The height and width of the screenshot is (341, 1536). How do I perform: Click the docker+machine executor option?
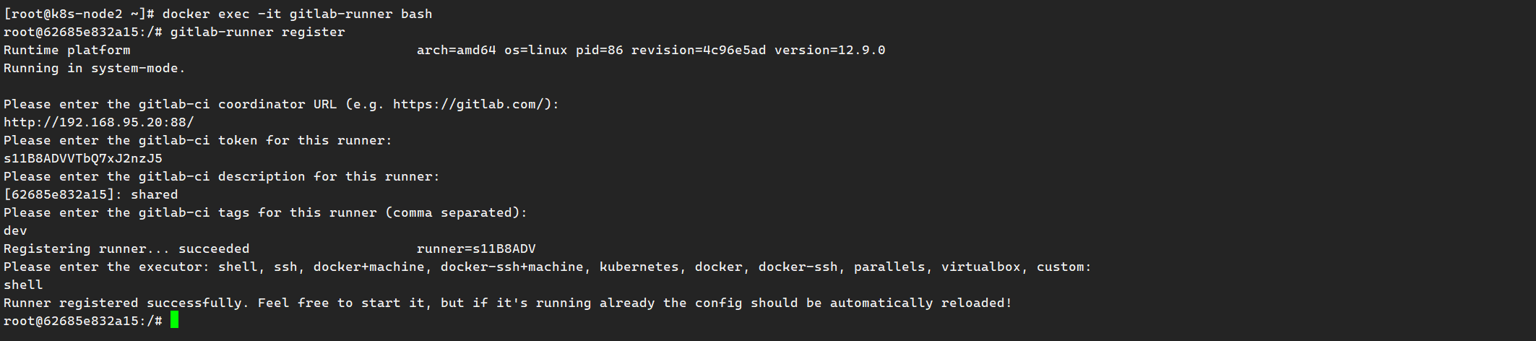[368, 267]
